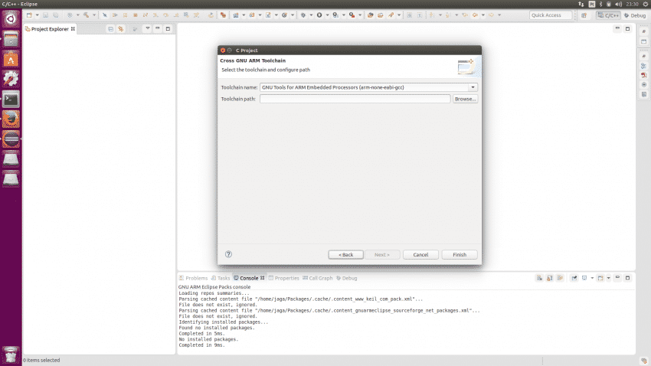Open the Properties tab

coord(283,278)
